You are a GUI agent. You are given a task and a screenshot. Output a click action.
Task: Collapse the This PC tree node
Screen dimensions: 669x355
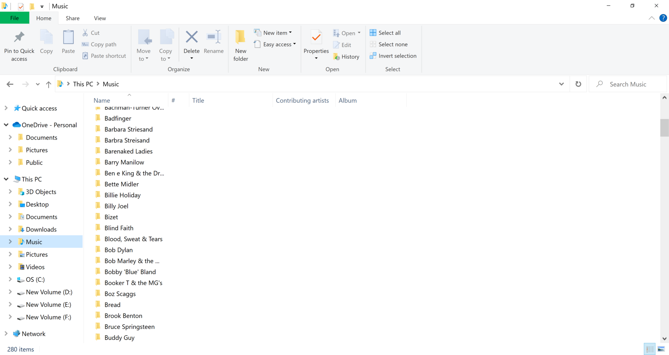pos(6,179)
